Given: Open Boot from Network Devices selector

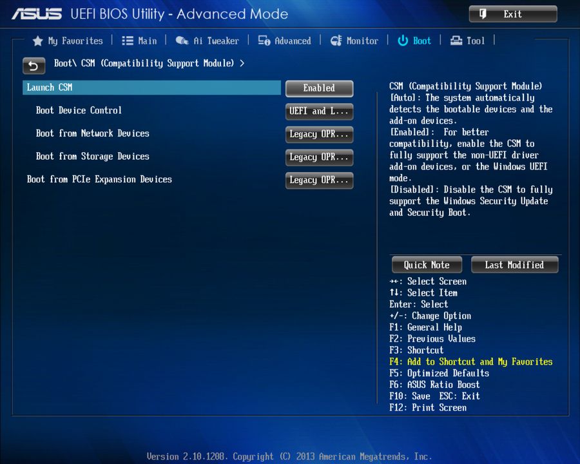Looking at the screenshot, I should tap(319, 134).
